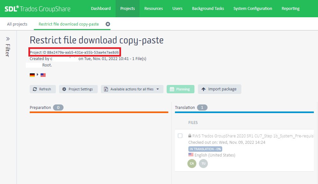Click the FILES column header
The height and width of the screenshot is (184, 318).
[x=193, y=123]
